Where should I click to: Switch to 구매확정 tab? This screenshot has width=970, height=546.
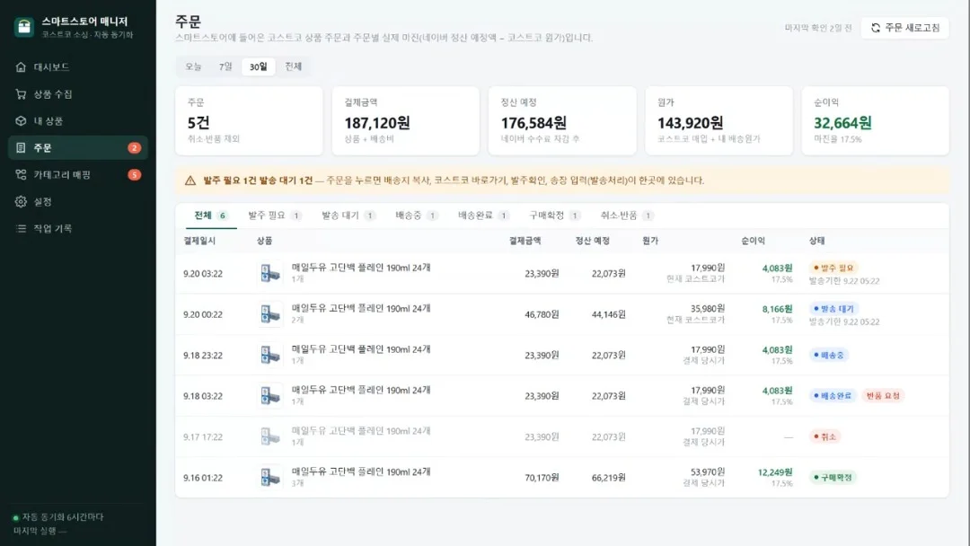click(555, 216)
